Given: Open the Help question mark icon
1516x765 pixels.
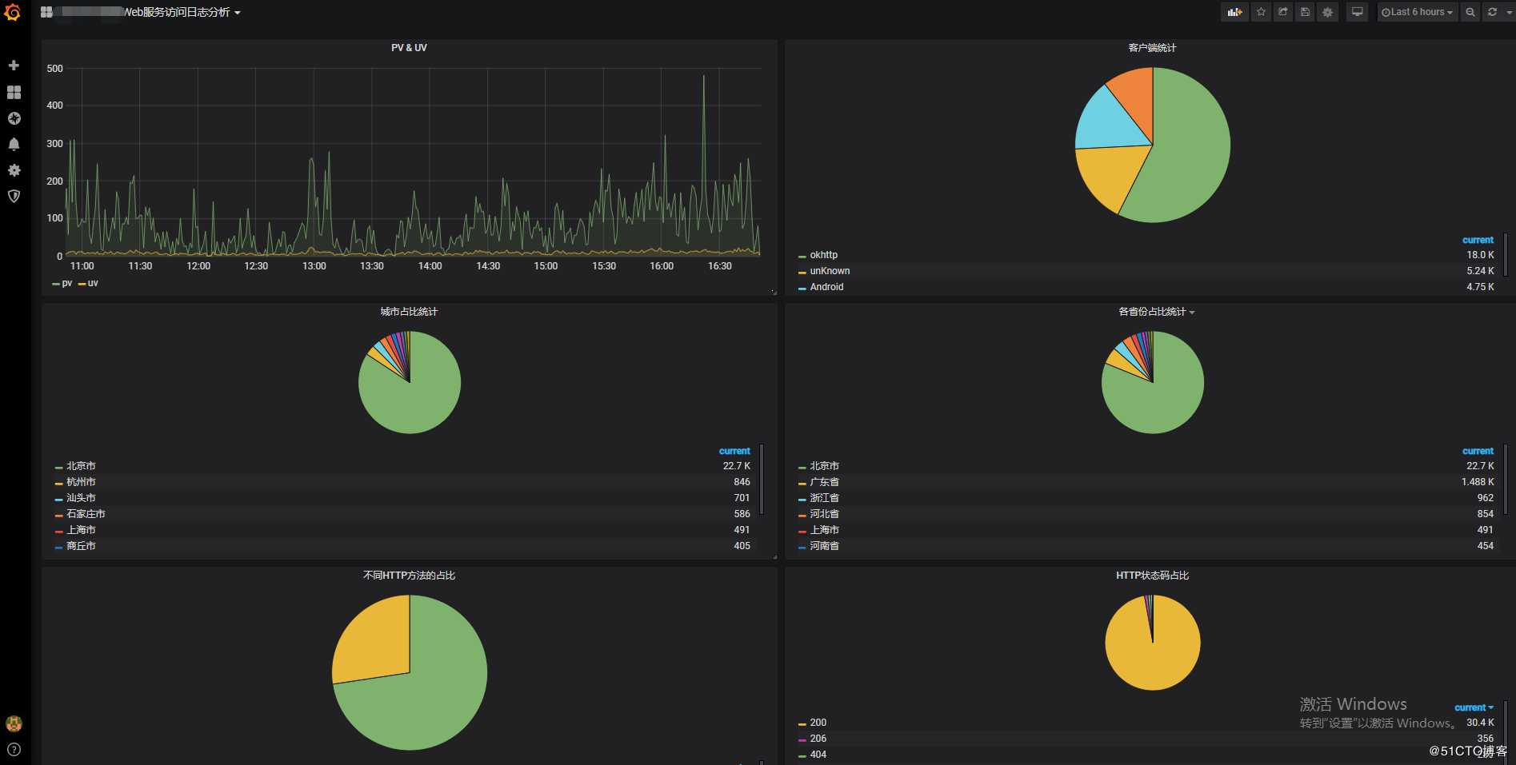Looking at the screenshot, I should tap(14, 750).
